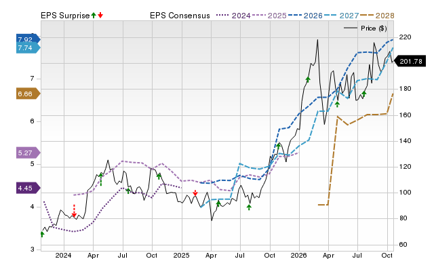Click the 3 on the EPS axis

point(32,250)
